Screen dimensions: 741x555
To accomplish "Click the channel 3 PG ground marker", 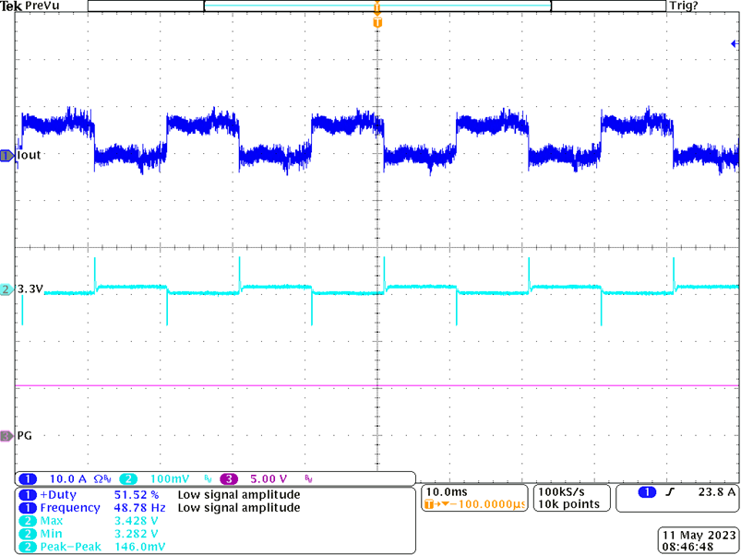I will (x=7, y=435).
